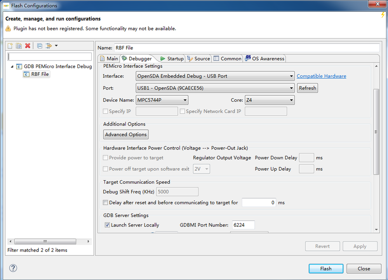This screenshot has width=388, height=280.
Task: Click the Advanced Options button
Action: point(126,134)
